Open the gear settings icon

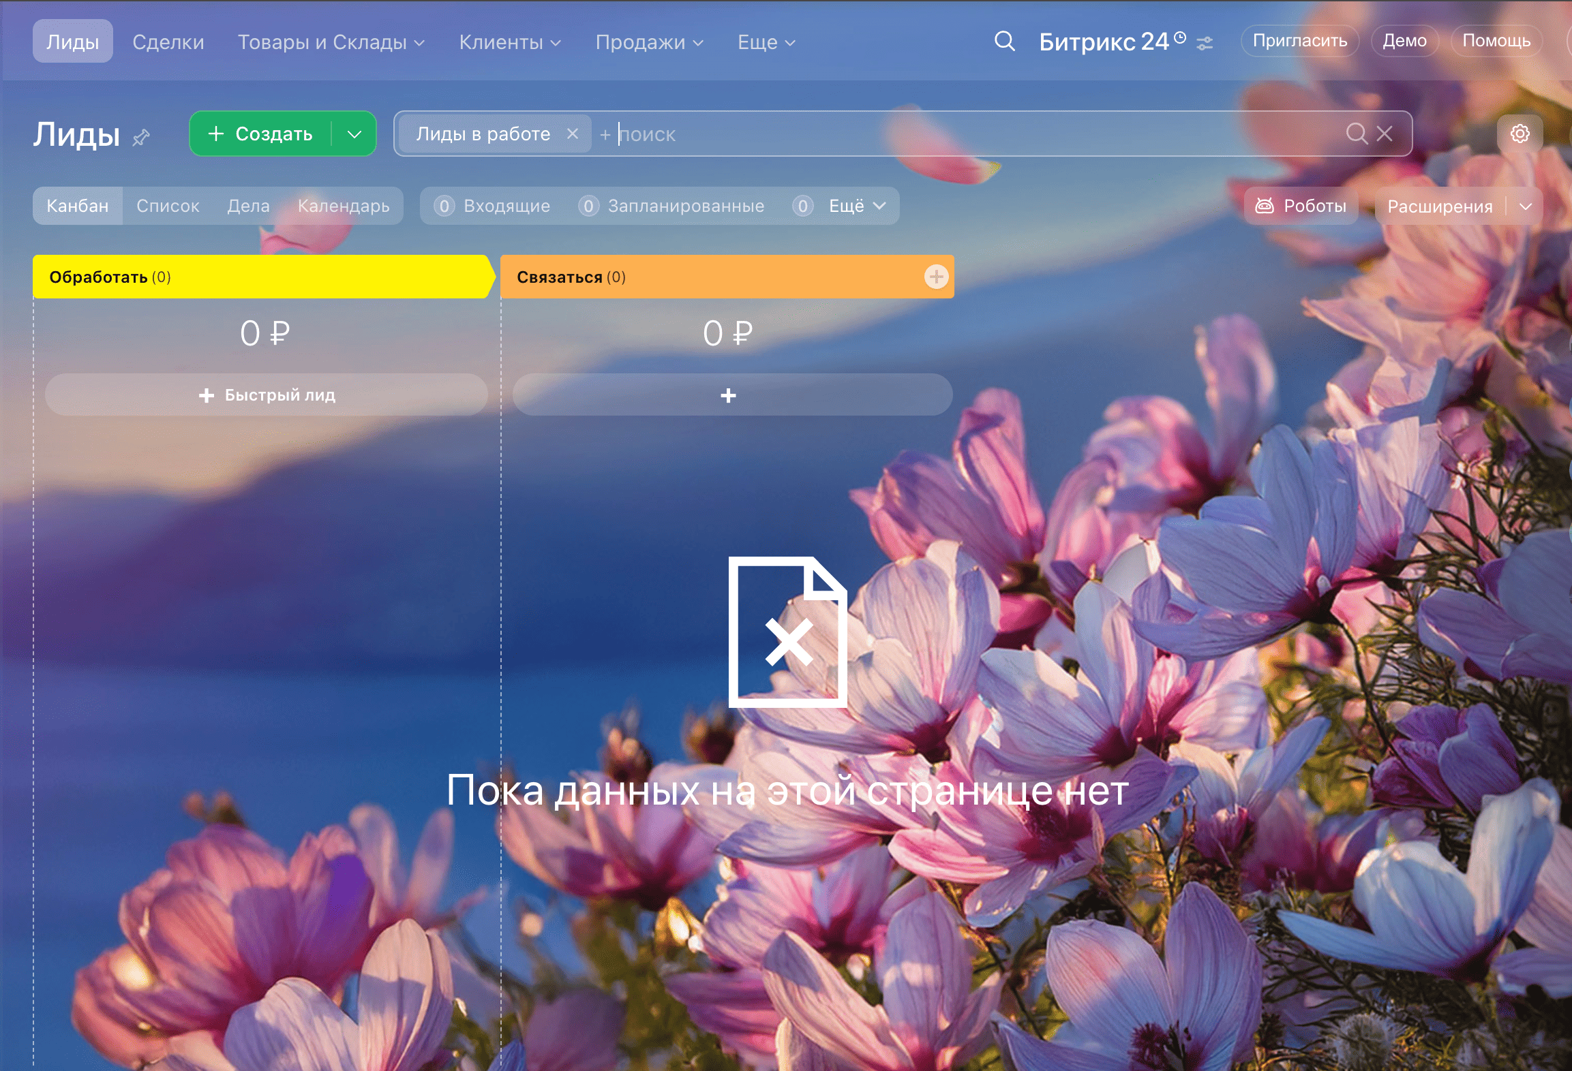tap(1520, 134)
